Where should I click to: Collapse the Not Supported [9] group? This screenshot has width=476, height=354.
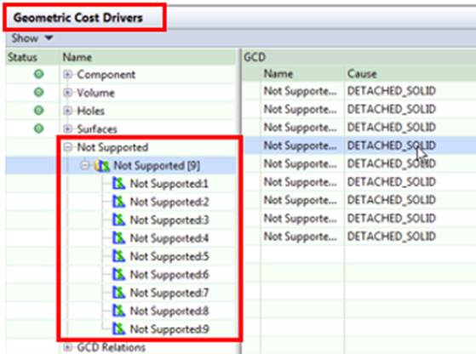[85, 165]
